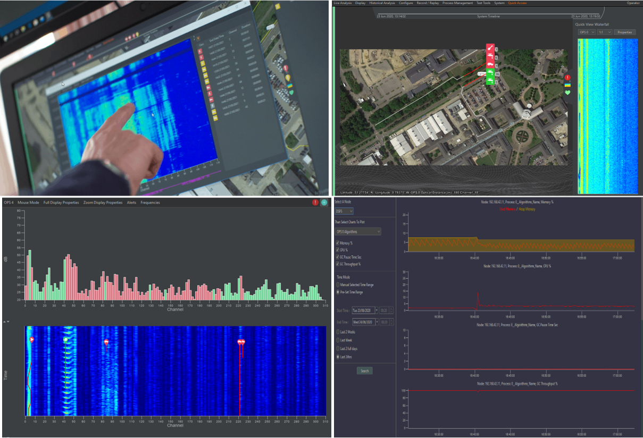Open the Alerts menu in OPS 4 window

(x=131, y=203)
